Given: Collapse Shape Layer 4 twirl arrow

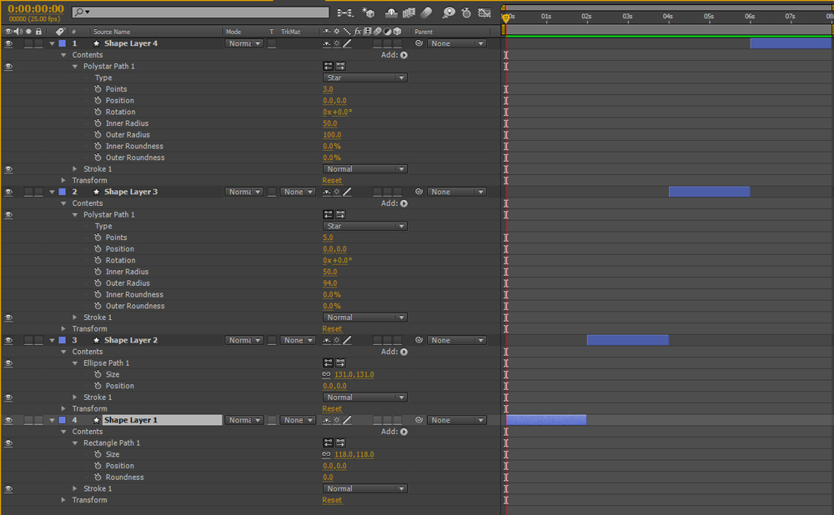Looking at the screenshot, I should pyautogui.click(x=52, y=43).
